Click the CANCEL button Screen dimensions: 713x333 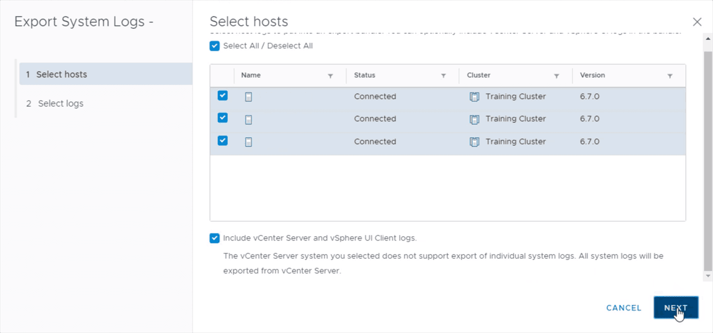pos(624,308)
